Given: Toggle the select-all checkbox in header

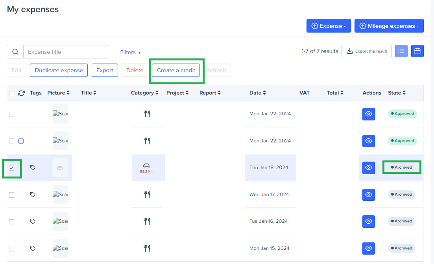Looking at the screenshot, I should 11,93.
